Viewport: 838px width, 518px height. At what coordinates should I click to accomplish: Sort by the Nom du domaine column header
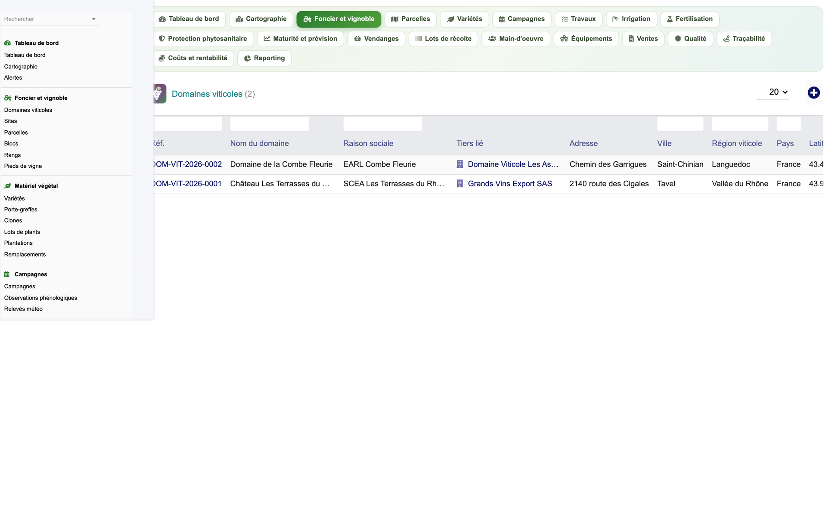260,143
